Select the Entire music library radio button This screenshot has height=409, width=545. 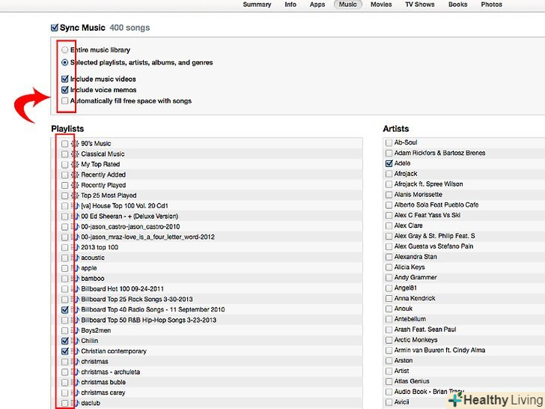point(64,50)
